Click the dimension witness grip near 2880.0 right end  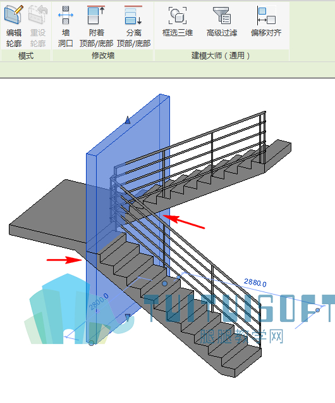click(x=317, y=310)
